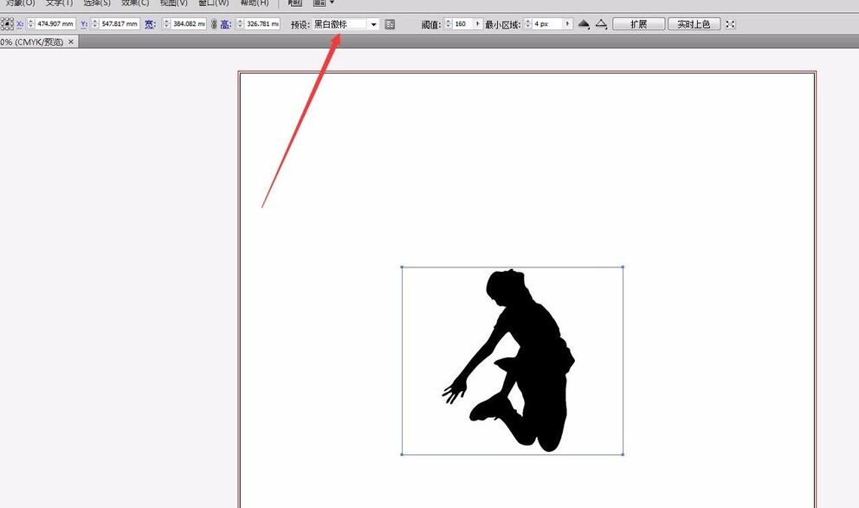
Task: Toggle the constrain width and height link icon
Action: coord(214,24)
